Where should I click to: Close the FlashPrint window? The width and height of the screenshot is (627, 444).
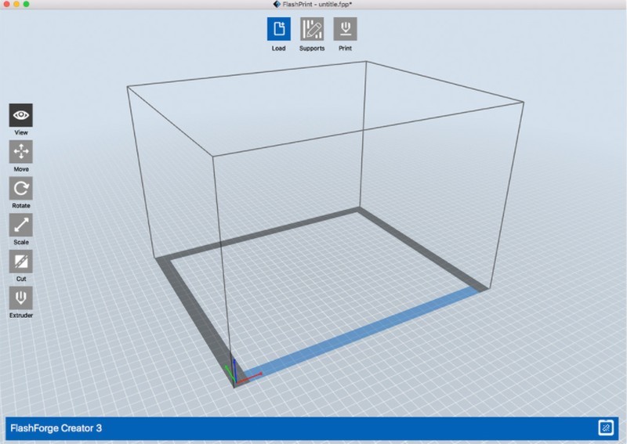tap(6, 5)
